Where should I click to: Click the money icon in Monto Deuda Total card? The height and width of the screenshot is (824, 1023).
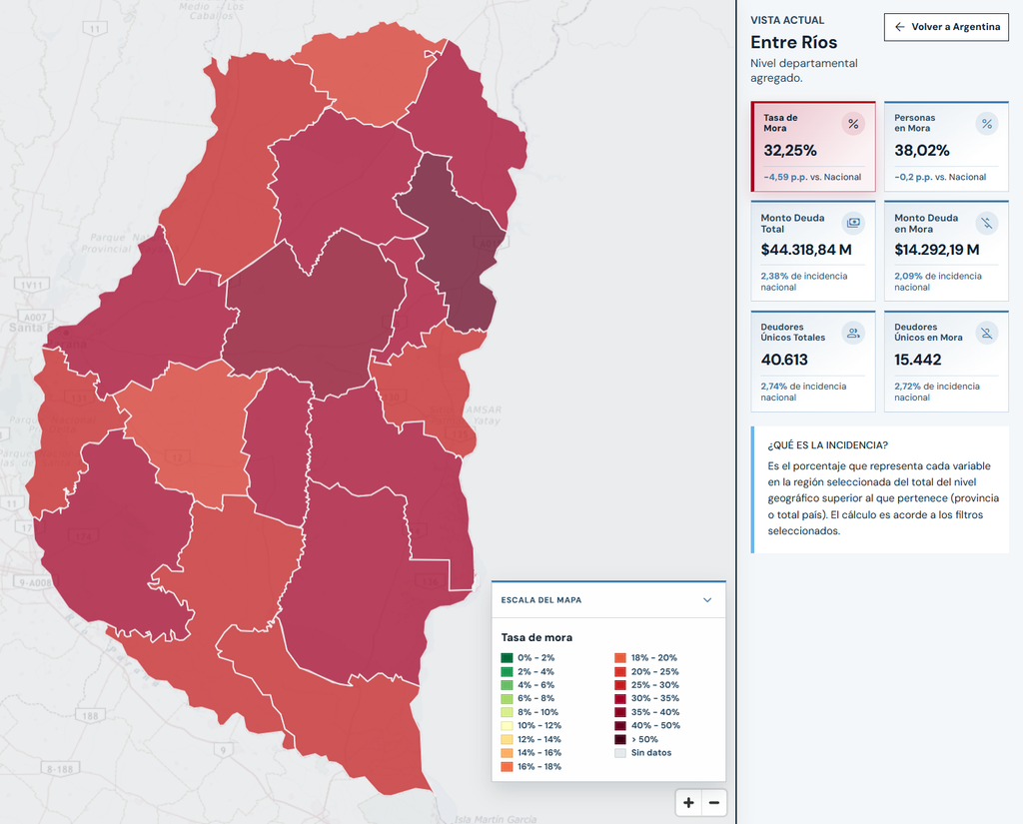853,223
